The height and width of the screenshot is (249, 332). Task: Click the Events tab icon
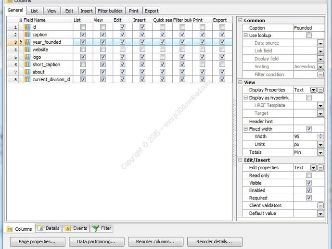coord(68,228)
